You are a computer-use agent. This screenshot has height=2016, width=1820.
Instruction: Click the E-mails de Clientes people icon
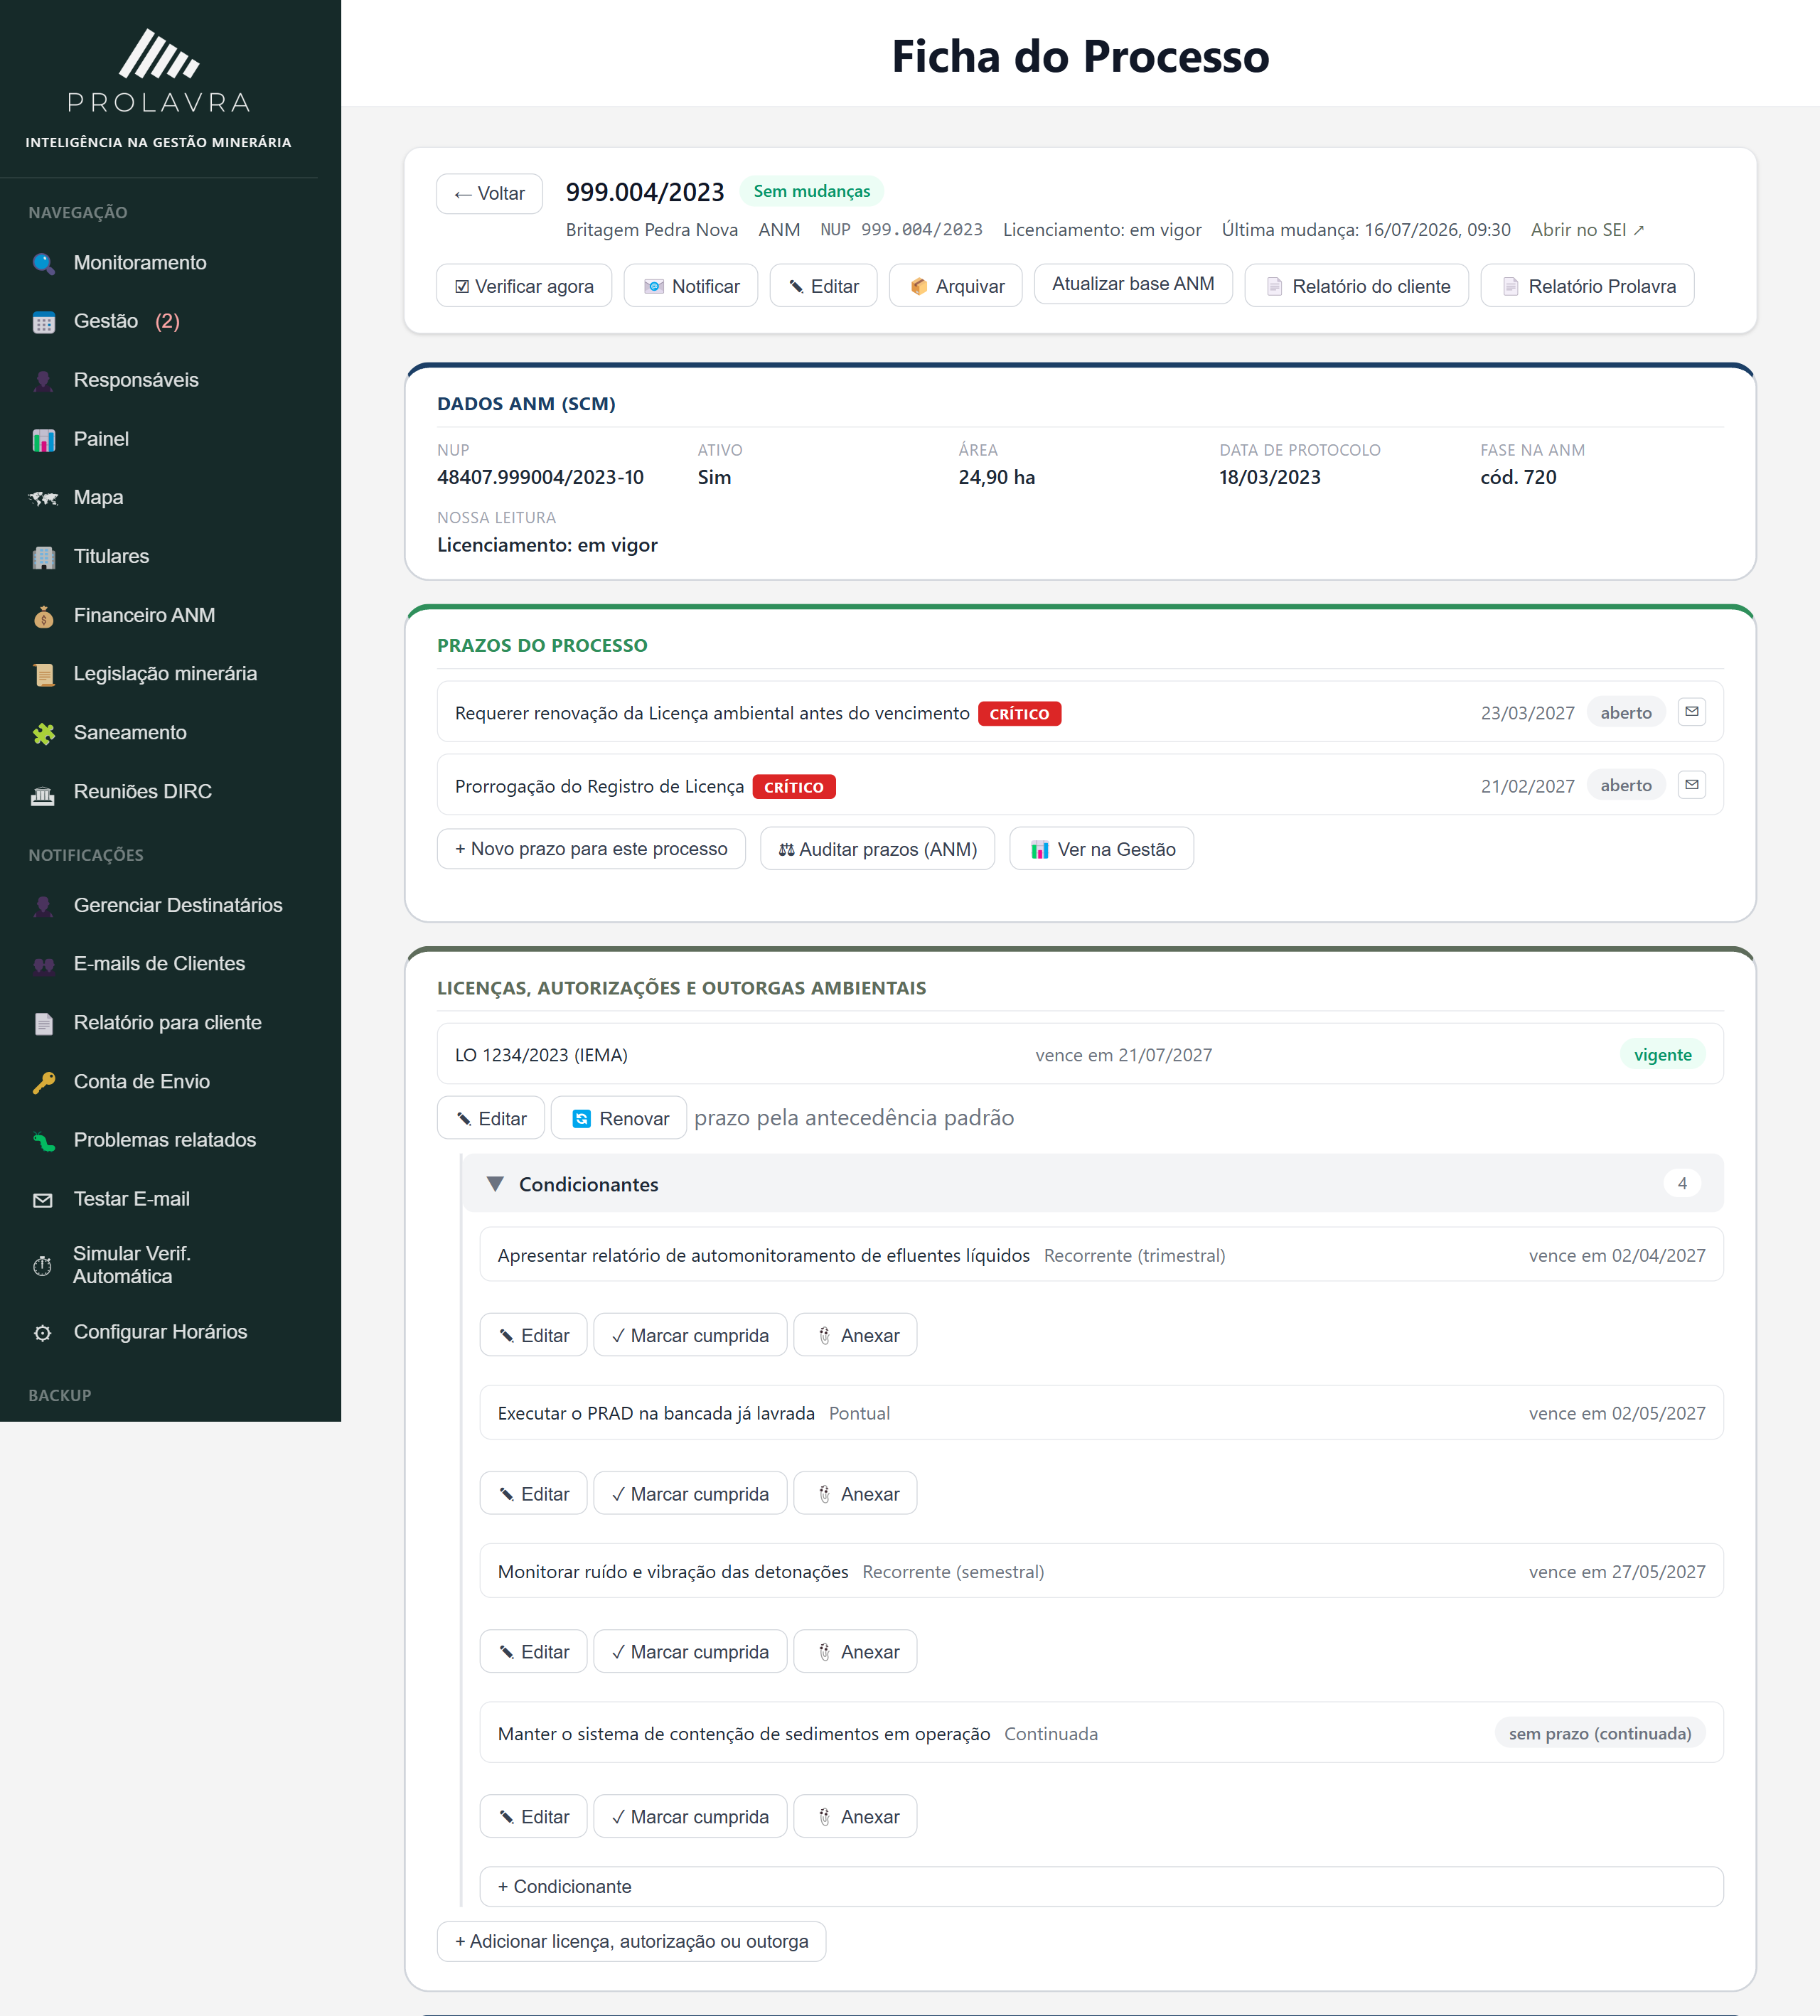pyautogui.click(x=43, y=965)
